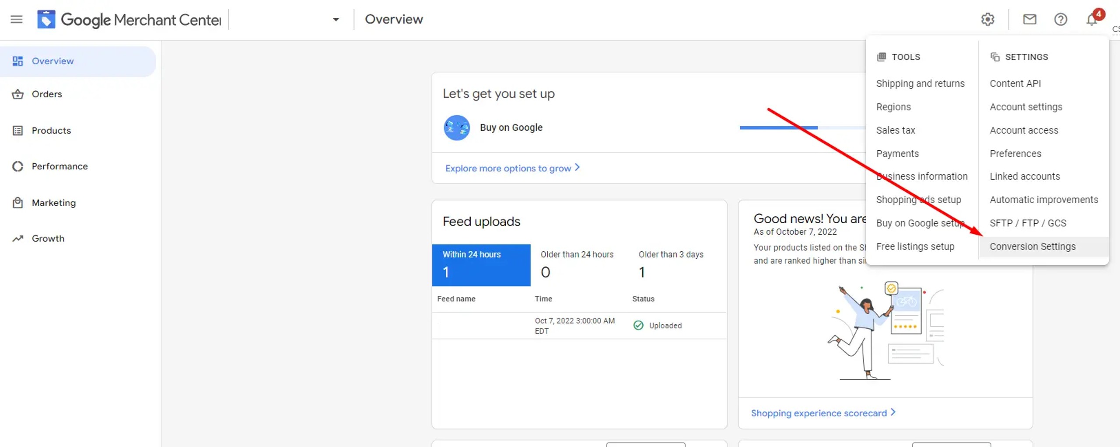Select Linked accounts under Settings
The image size is (1120, 447).
[x=1025, y=176]
